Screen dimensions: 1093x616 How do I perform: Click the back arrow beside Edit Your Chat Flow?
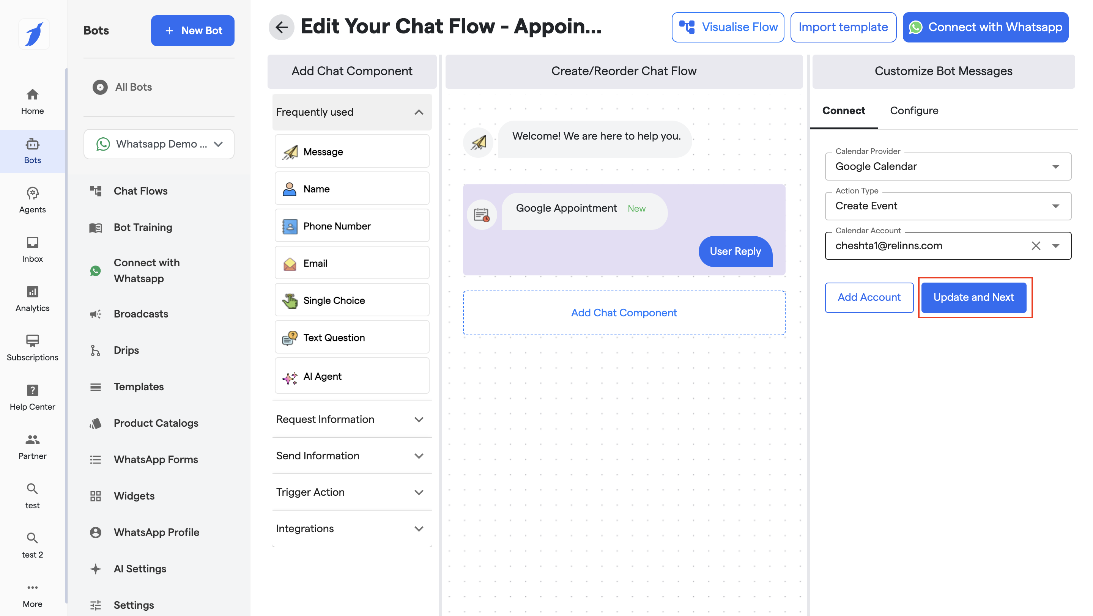(281, 27)
